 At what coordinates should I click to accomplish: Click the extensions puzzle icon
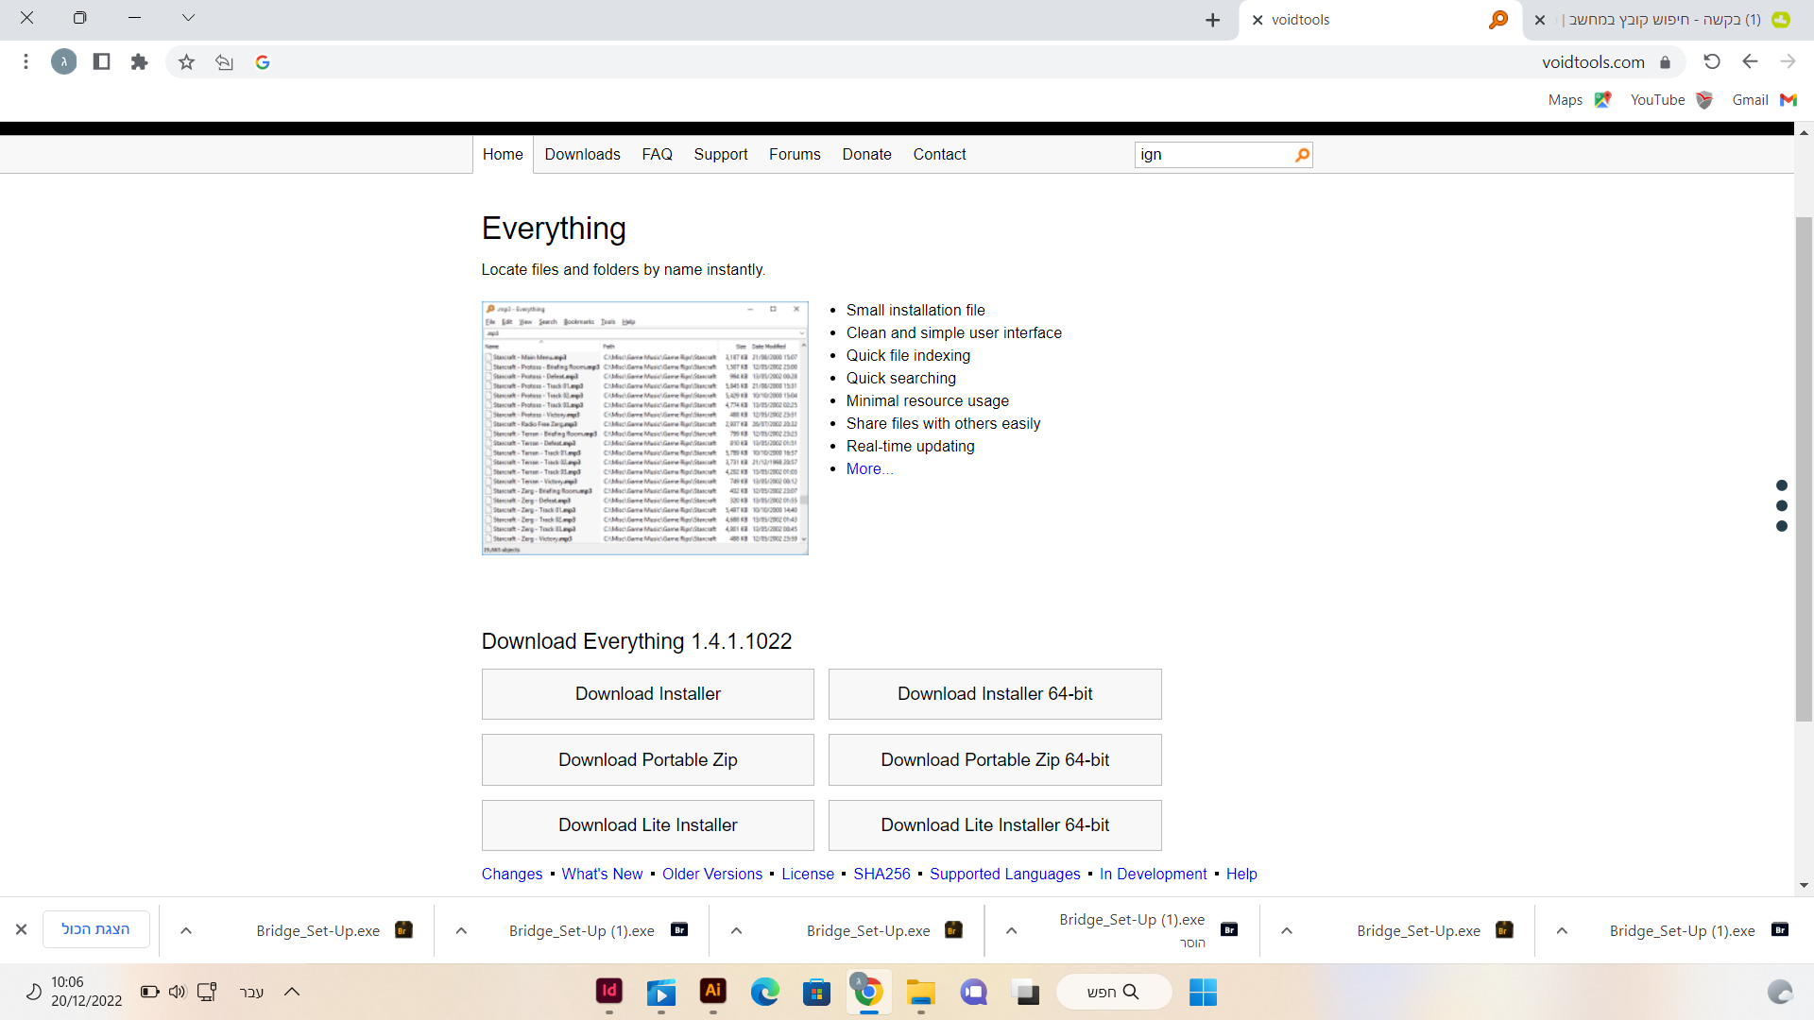[140, 62]
